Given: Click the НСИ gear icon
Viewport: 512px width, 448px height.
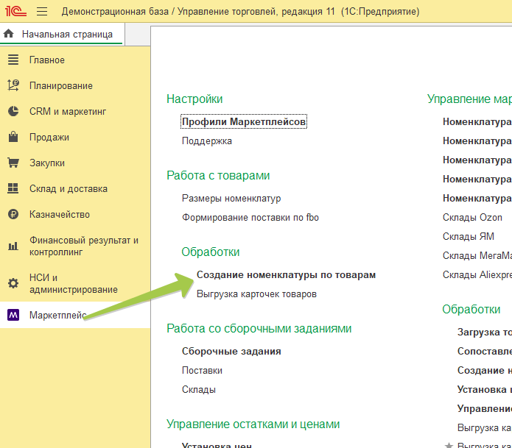Looking at the screenshot, I should pos(13,283).
